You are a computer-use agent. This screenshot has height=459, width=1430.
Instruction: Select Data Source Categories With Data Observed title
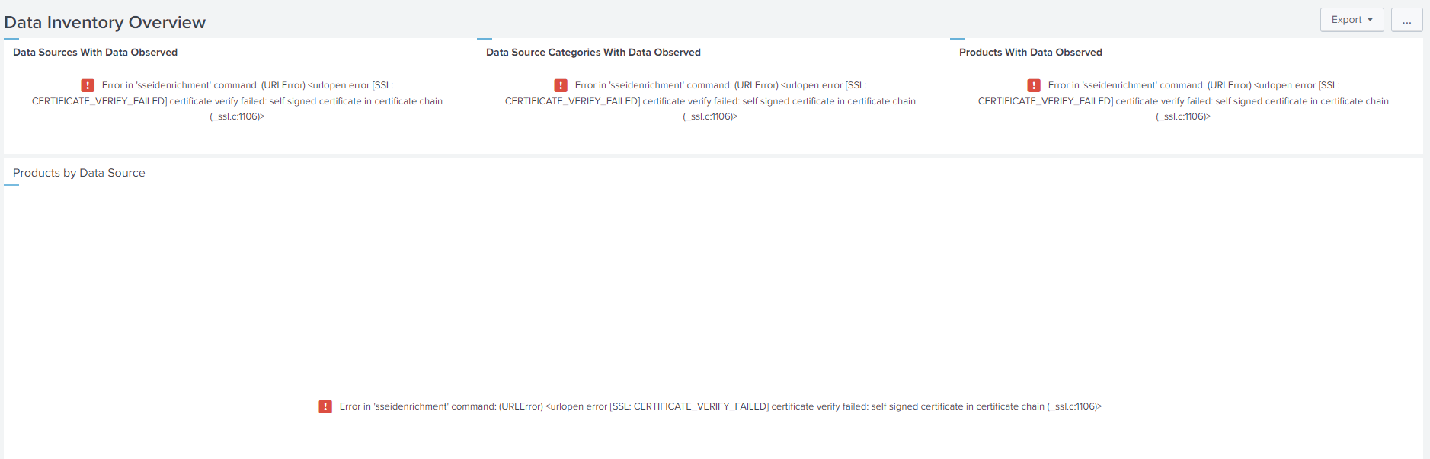click(593, 52)
